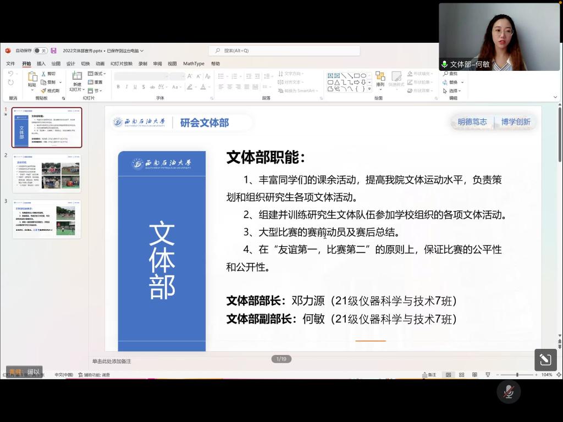This screenshot has width=563, height=422.
Task: Adjust the zoom slider in status bar
Action: pos(517,375)
